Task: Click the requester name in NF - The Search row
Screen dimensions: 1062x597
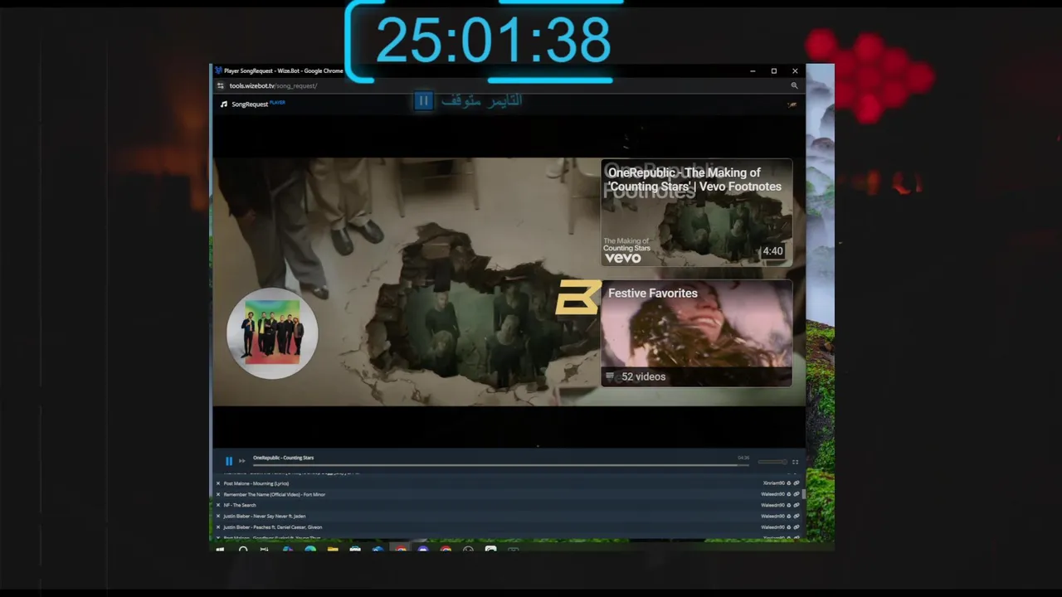Action: [x=772, y=505]
